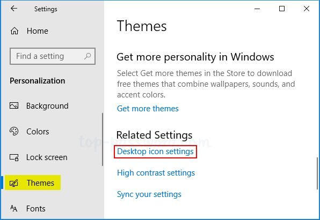Viewport: 320px width, 220px height.
Task: Click in the Find a setting box
Action: (x=53, y=56)
